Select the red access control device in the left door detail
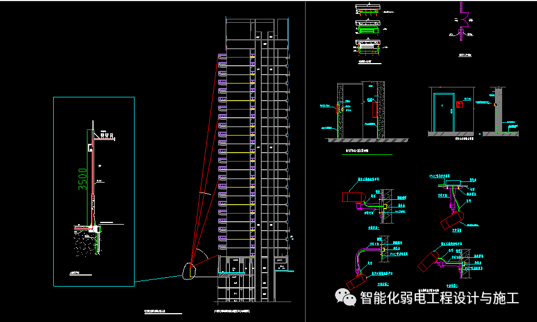537x322 pixels. (338, 108)
